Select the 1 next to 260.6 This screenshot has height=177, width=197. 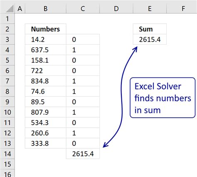pos(83,133)
